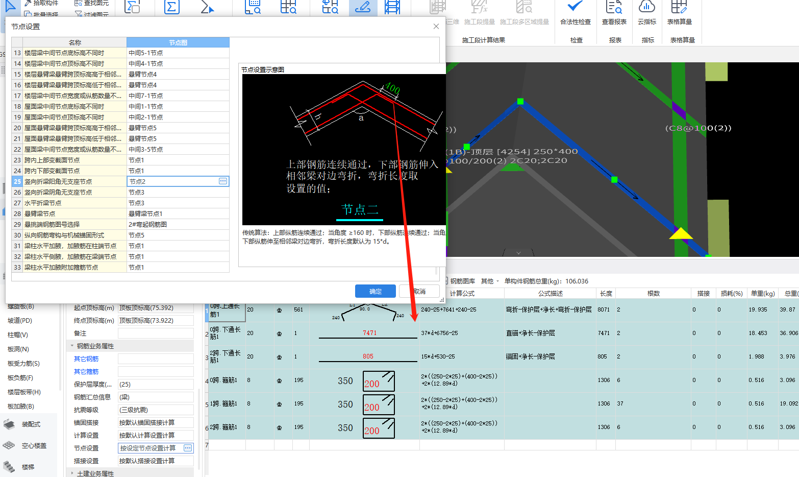Click the 根数 column header
The height and width of the screenshot is (477, 799).
(x=653, y=293)
